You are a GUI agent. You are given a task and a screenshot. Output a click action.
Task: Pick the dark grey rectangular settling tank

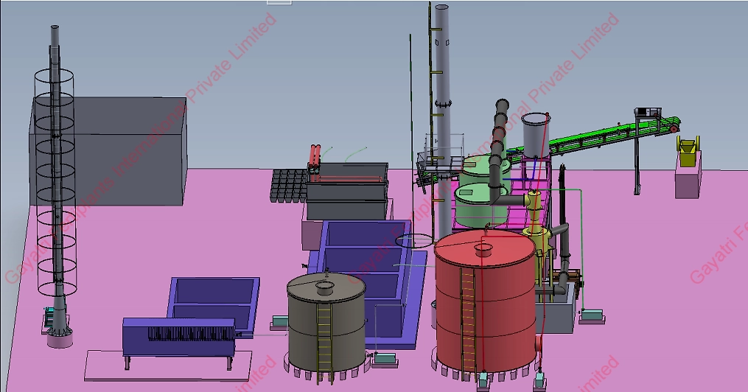click(x=347, y=192)
